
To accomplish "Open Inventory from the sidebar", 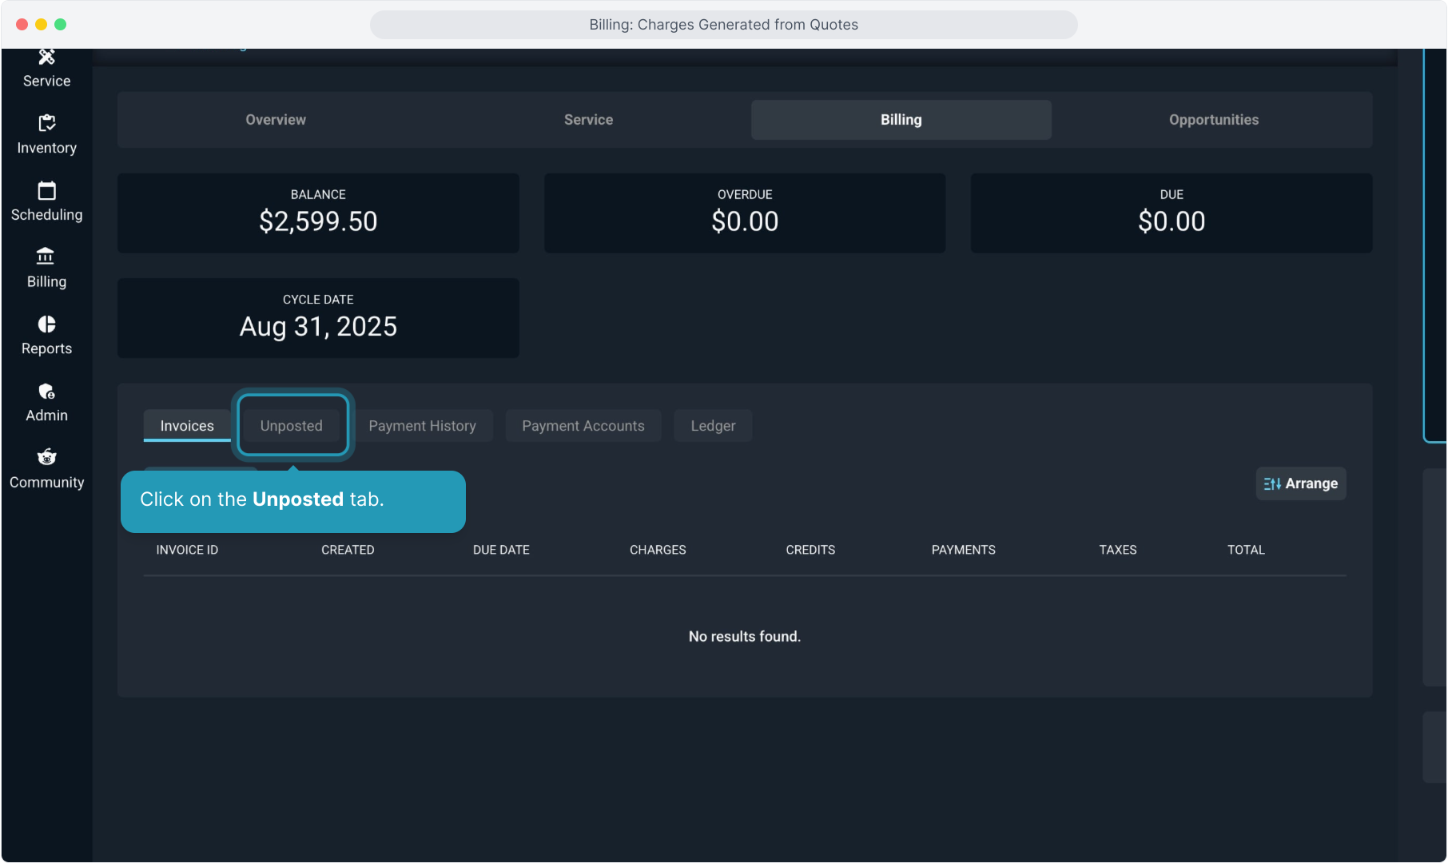I will (46, 124).
